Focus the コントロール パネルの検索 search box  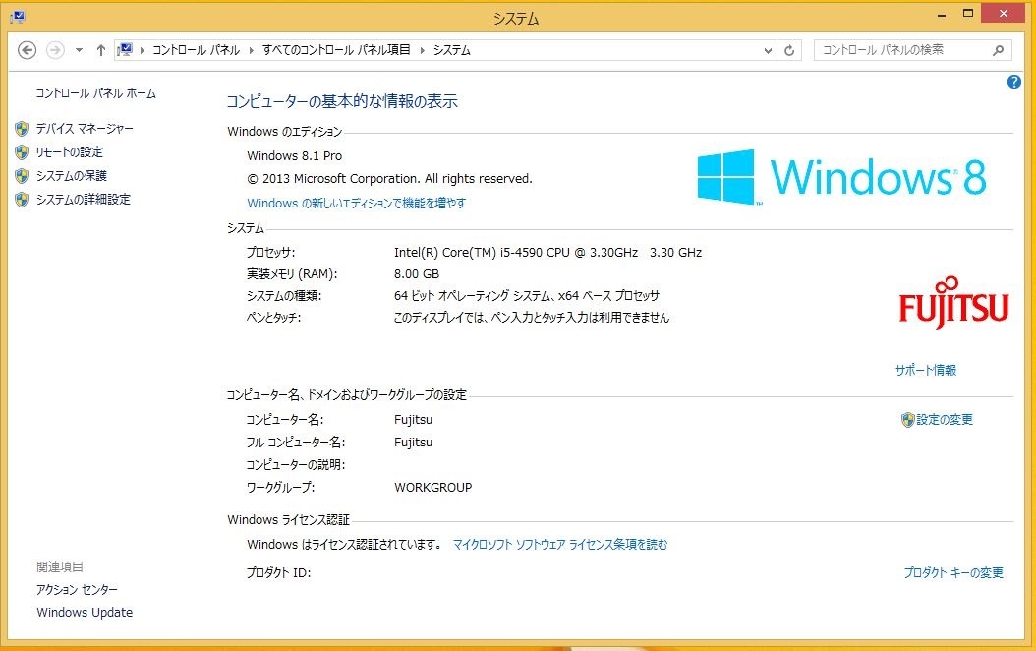pyautogui.click(x=912, y=50)
